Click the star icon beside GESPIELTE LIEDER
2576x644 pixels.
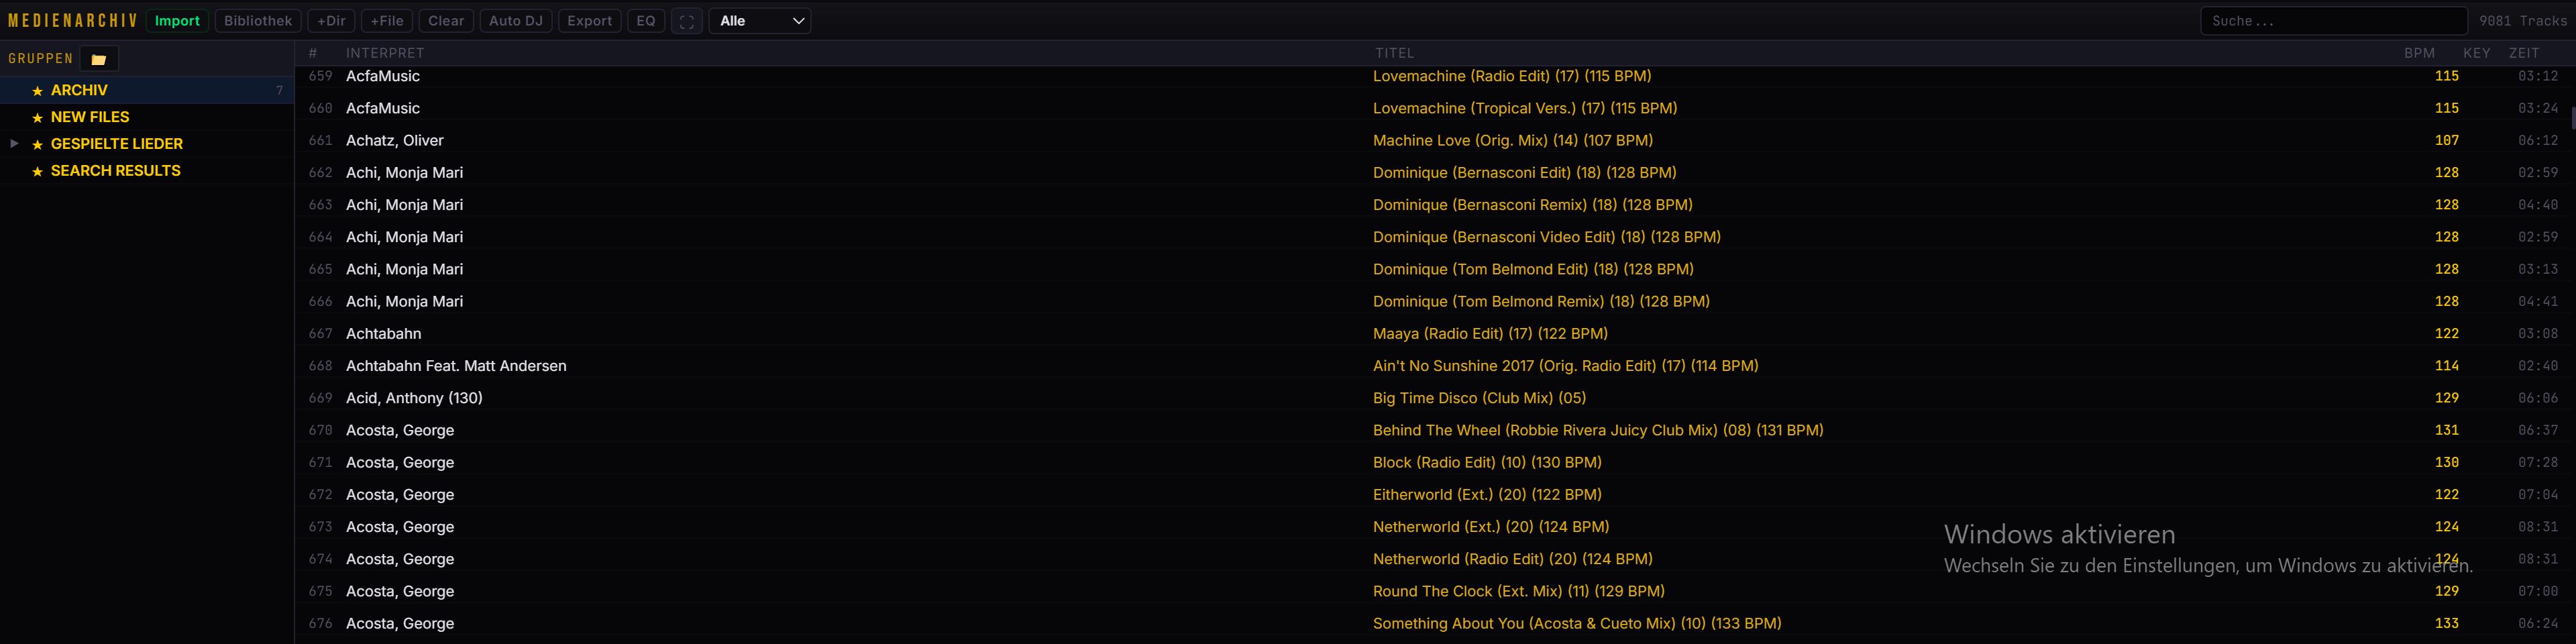pos(38,145)
